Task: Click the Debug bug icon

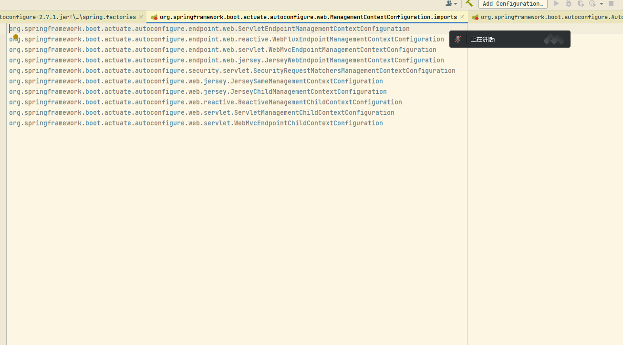Action: pyautogui.click(x=569, y=3)
